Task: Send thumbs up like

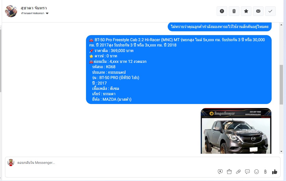Action: click(274, 172)
